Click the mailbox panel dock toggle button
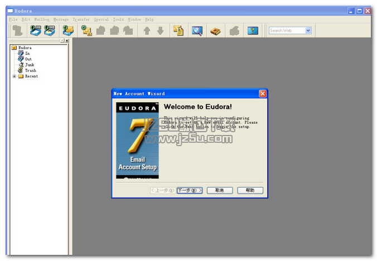This screenshot has height=261, width=377. pos(62,41)
